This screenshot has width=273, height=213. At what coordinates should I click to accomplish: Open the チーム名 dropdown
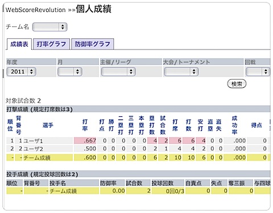49,27
